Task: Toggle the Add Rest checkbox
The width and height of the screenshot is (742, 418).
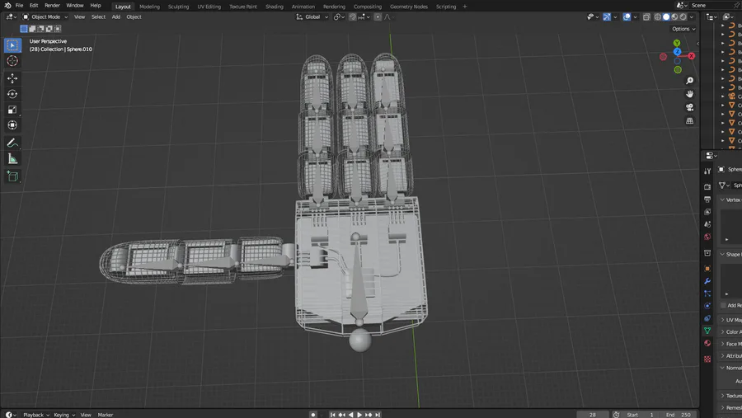Action: [723, 305]
